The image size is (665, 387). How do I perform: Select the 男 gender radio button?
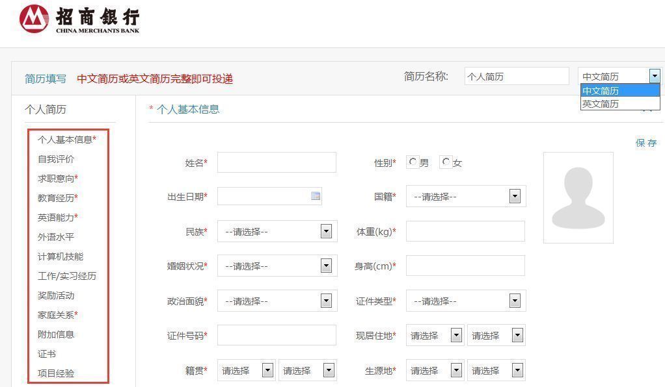pos(412,162)
